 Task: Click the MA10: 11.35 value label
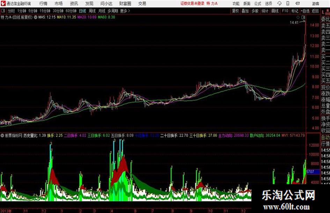[x=66, y=17]
